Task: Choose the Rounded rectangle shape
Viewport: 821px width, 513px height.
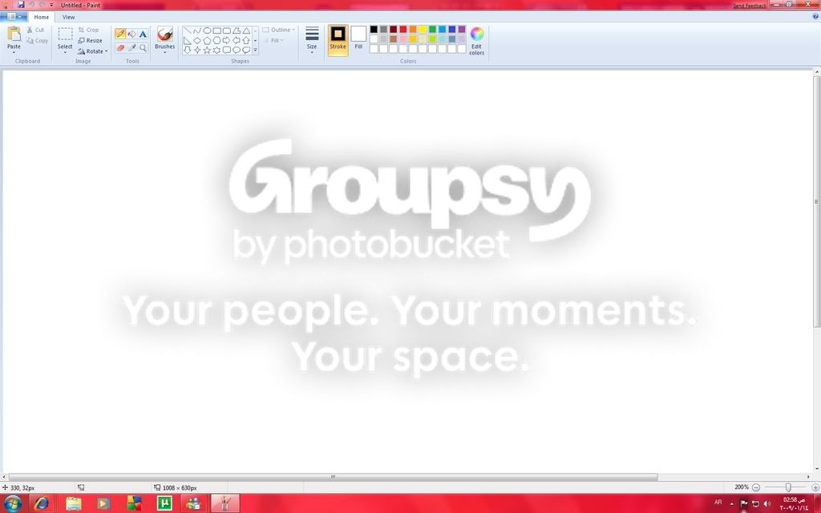Action: [227, 31]
